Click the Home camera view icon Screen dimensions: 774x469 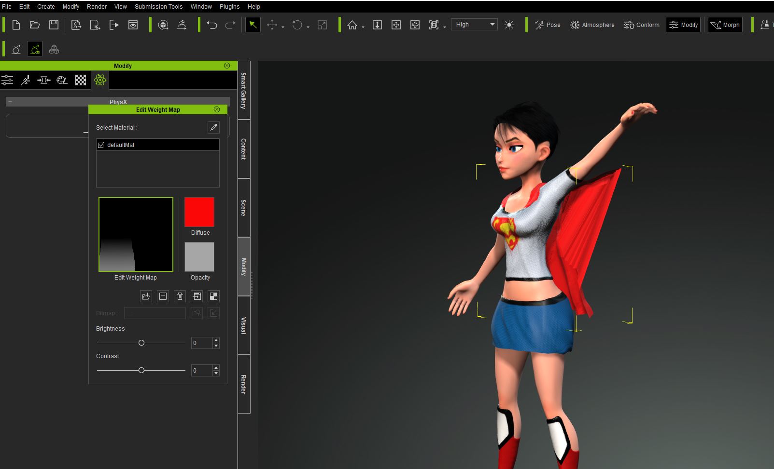(x=352, y=25)
